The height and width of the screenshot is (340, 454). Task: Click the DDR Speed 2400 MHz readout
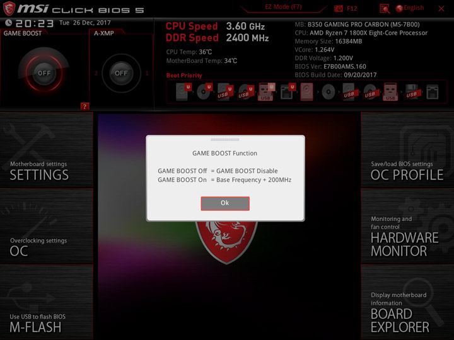click(x=217, y=38)
